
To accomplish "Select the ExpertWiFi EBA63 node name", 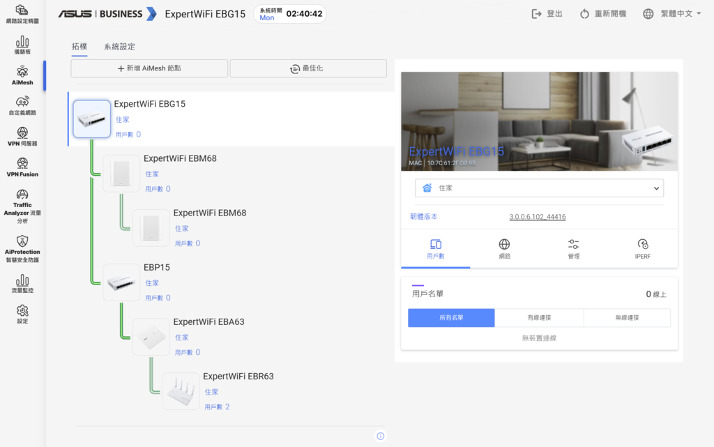I will point(208,321).
